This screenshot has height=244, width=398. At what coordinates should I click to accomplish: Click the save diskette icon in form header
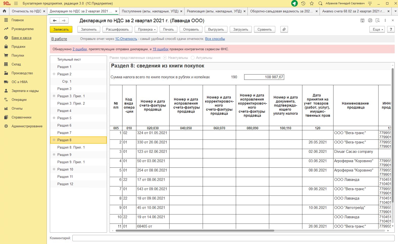click(362, 20)
